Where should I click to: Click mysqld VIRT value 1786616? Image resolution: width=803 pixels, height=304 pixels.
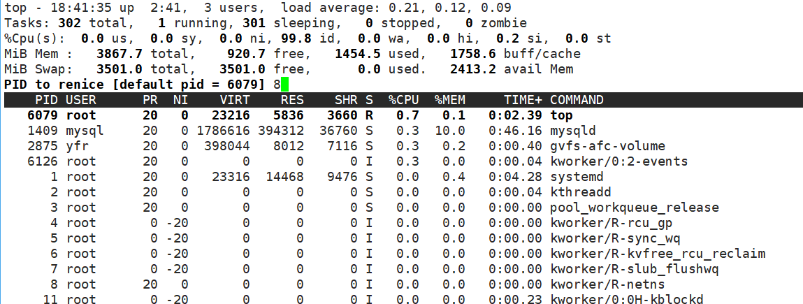(x=223, y=131)
